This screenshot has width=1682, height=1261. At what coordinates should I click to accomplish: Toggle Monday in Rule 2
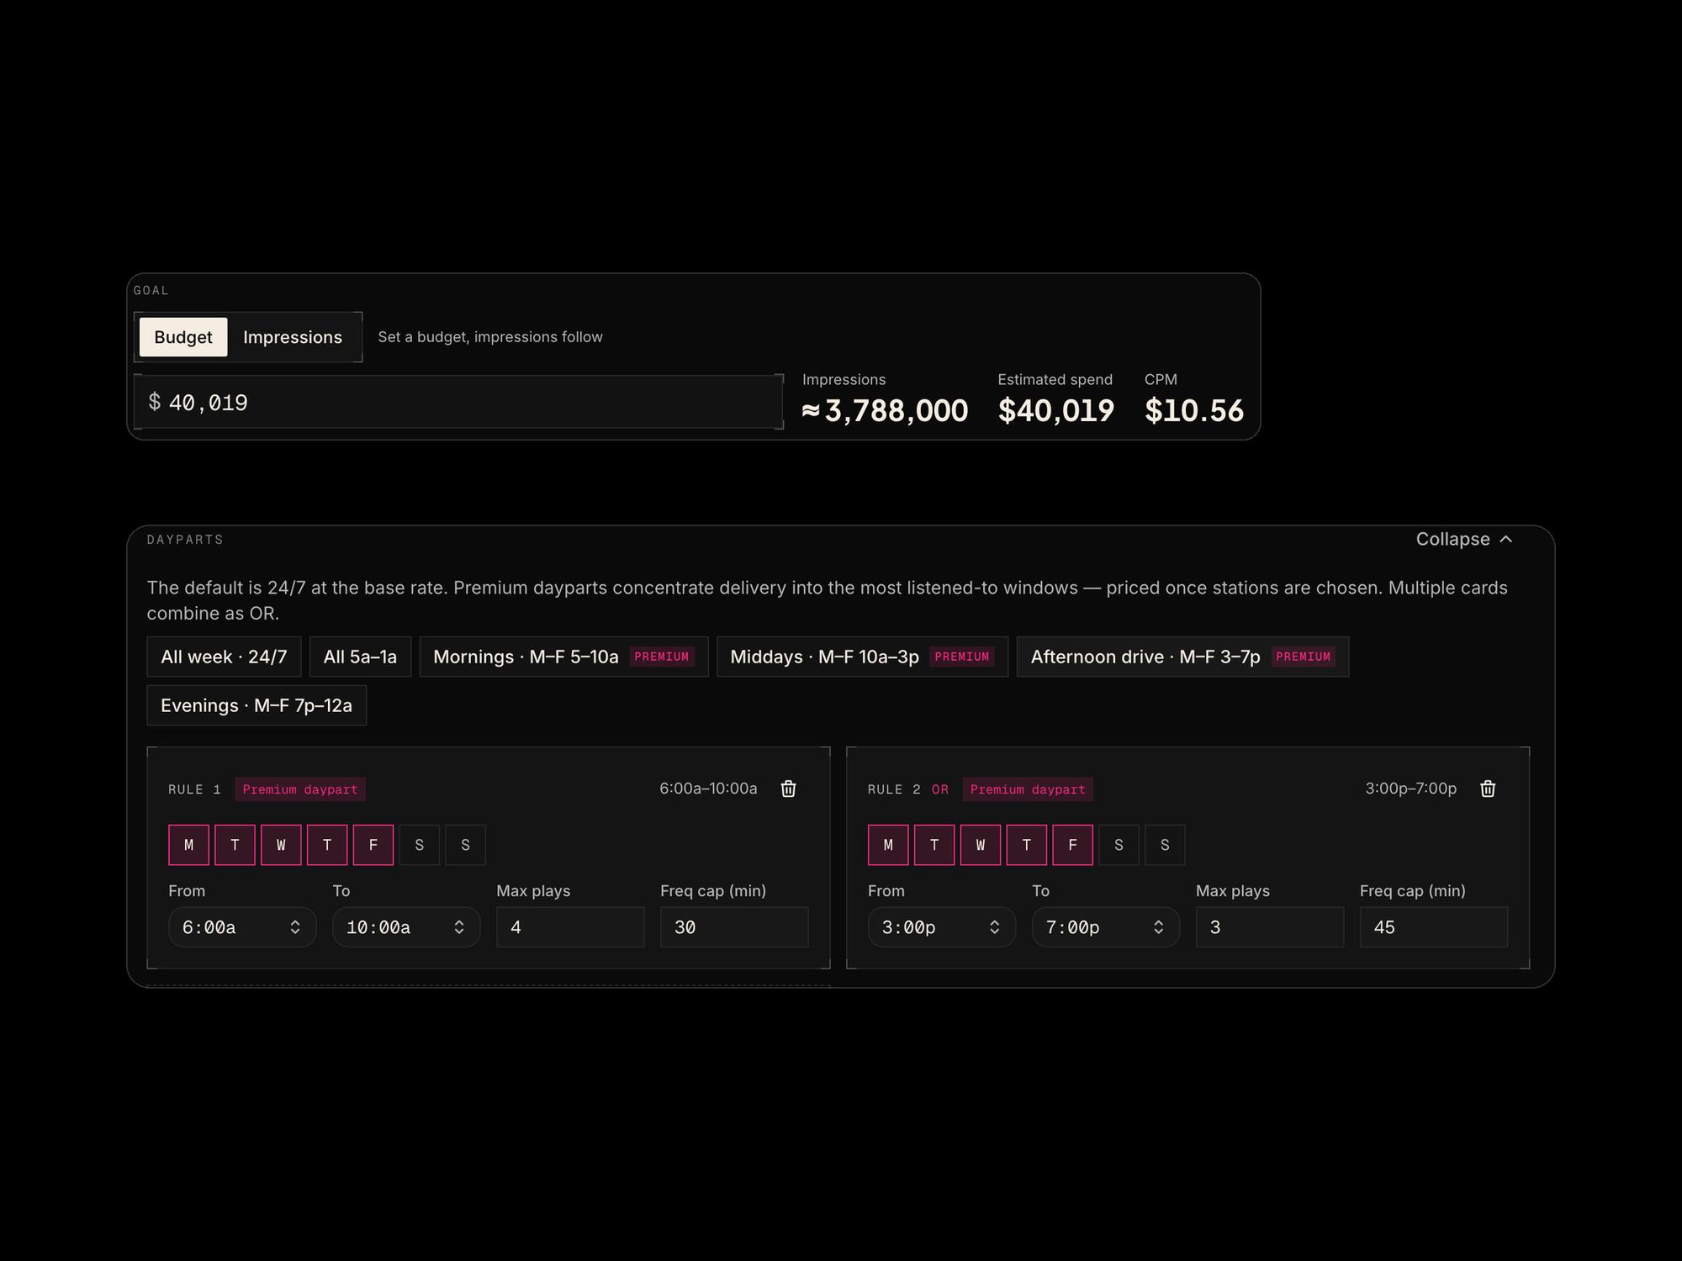(888, 845)
